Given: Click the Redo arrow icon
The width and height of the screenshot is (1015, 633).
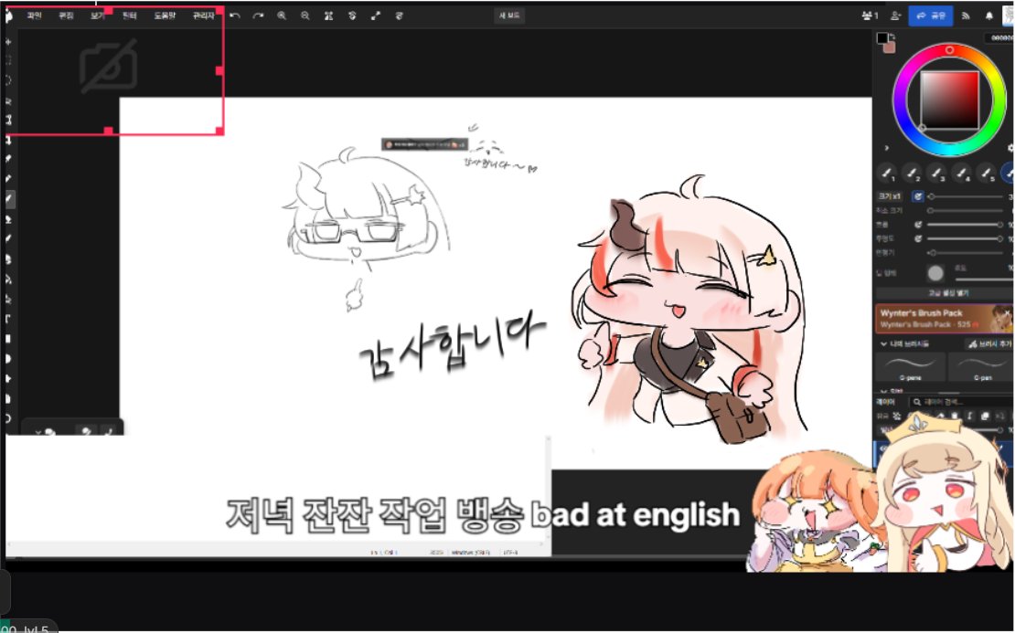Looking at the screenshot, I should pos(258,16).
